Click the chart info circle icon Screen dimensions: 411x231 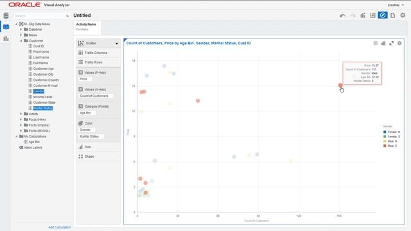[x=375, y=43]
